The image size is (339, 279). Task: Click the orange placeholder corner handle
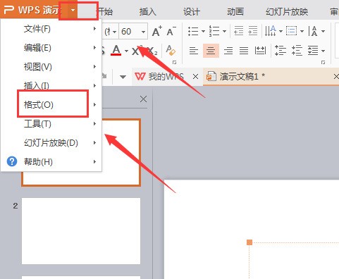(249, 242)
